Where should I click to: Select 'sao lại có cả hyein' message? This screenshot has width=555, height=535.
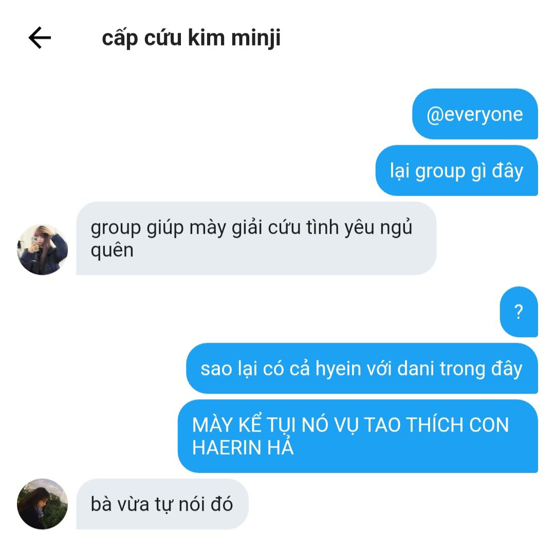point(362,368)
